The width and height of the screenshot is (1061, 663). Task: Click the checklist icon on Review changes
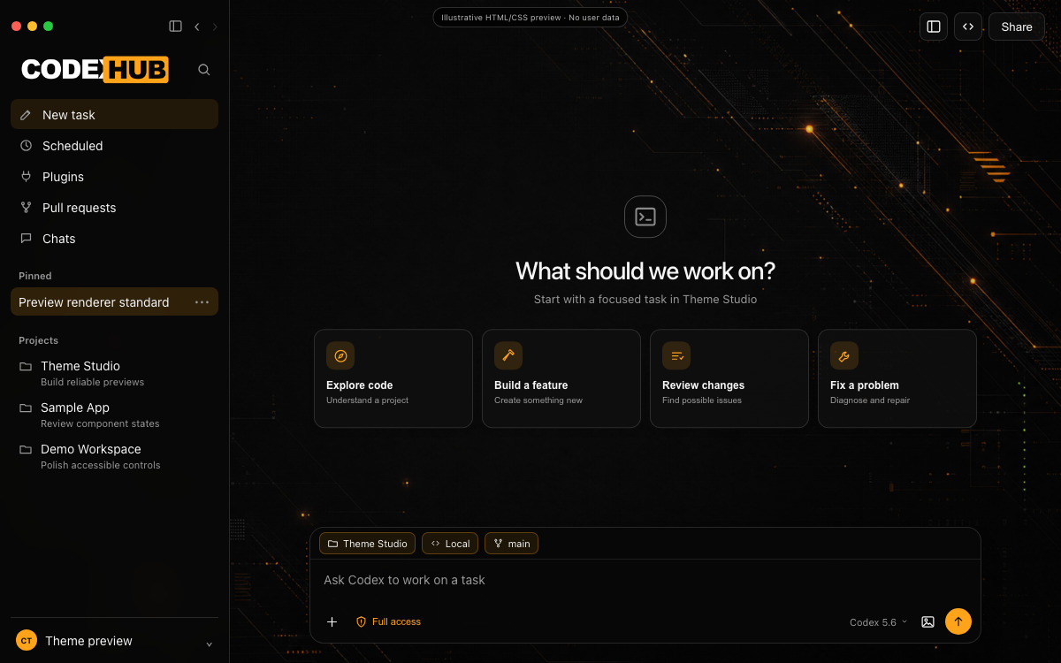tap(676, 355)
